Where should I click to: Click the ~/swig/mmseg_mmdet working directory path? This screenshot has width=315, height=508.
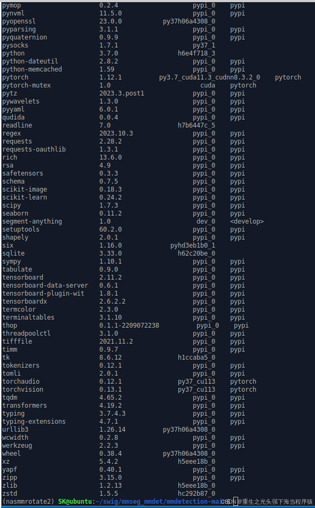(130, 502)
